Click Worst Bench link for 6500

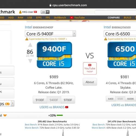(x=99, y=128)
